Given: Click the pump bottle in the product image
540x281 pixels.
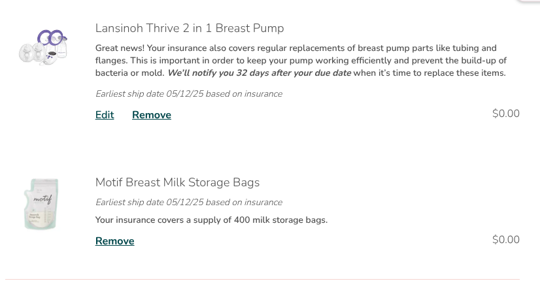Looking at the screenshot, I should pyautogui.click(x=62, y=48).
